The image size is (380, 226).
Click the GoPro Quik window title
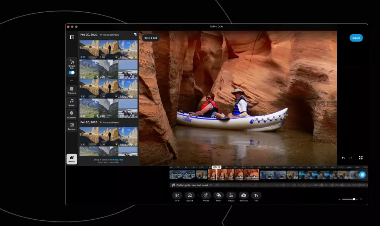coord(216,27)
